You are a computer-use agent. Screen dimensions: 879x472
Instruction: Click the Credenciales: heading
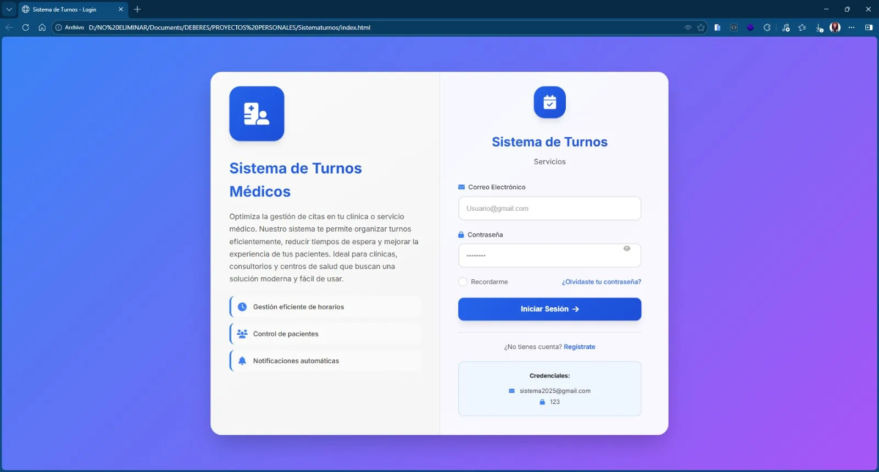pos(549,376)
